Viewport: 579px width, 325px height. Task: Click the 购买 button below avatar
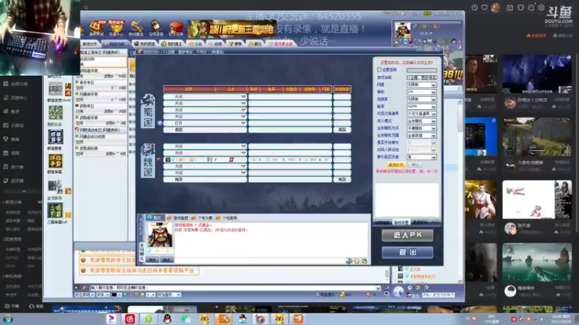coord(166,260)
